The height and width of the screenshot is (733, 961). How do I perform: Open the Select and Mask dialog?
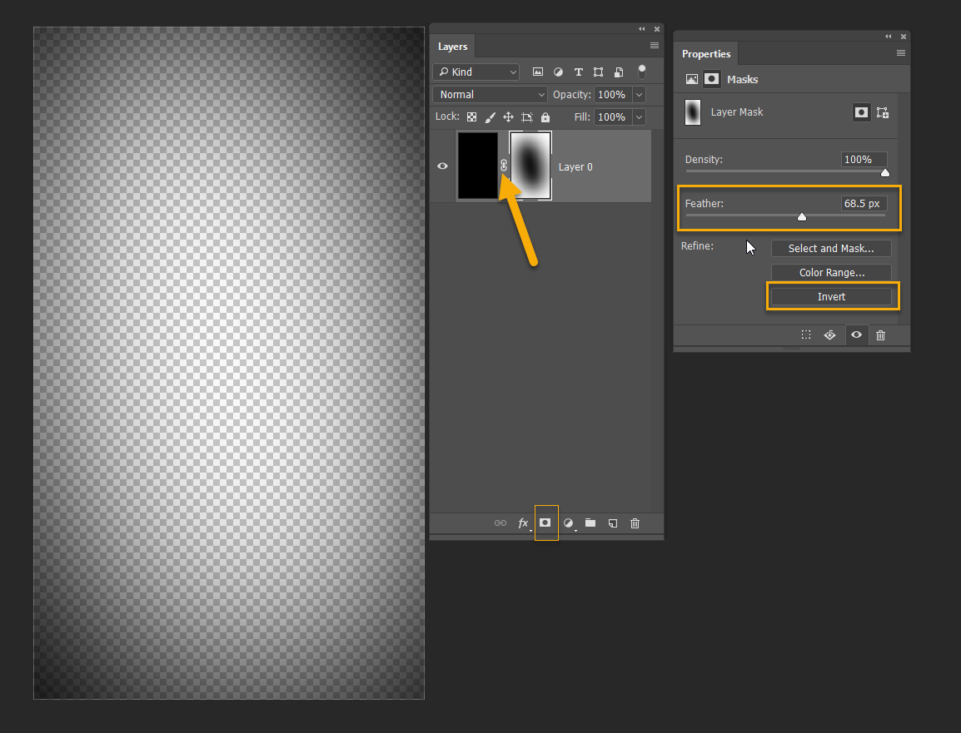pos(830,248)
